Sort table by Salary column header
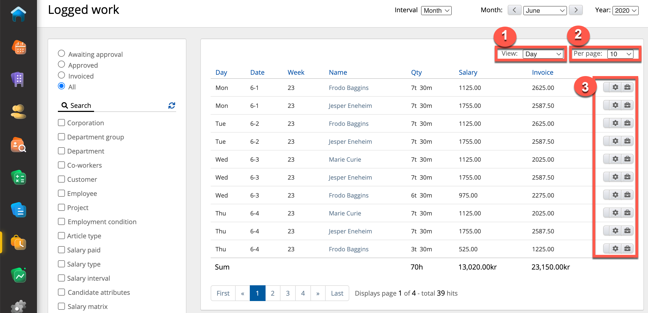Viewport: 648px width, 313px height. [468, 72]
